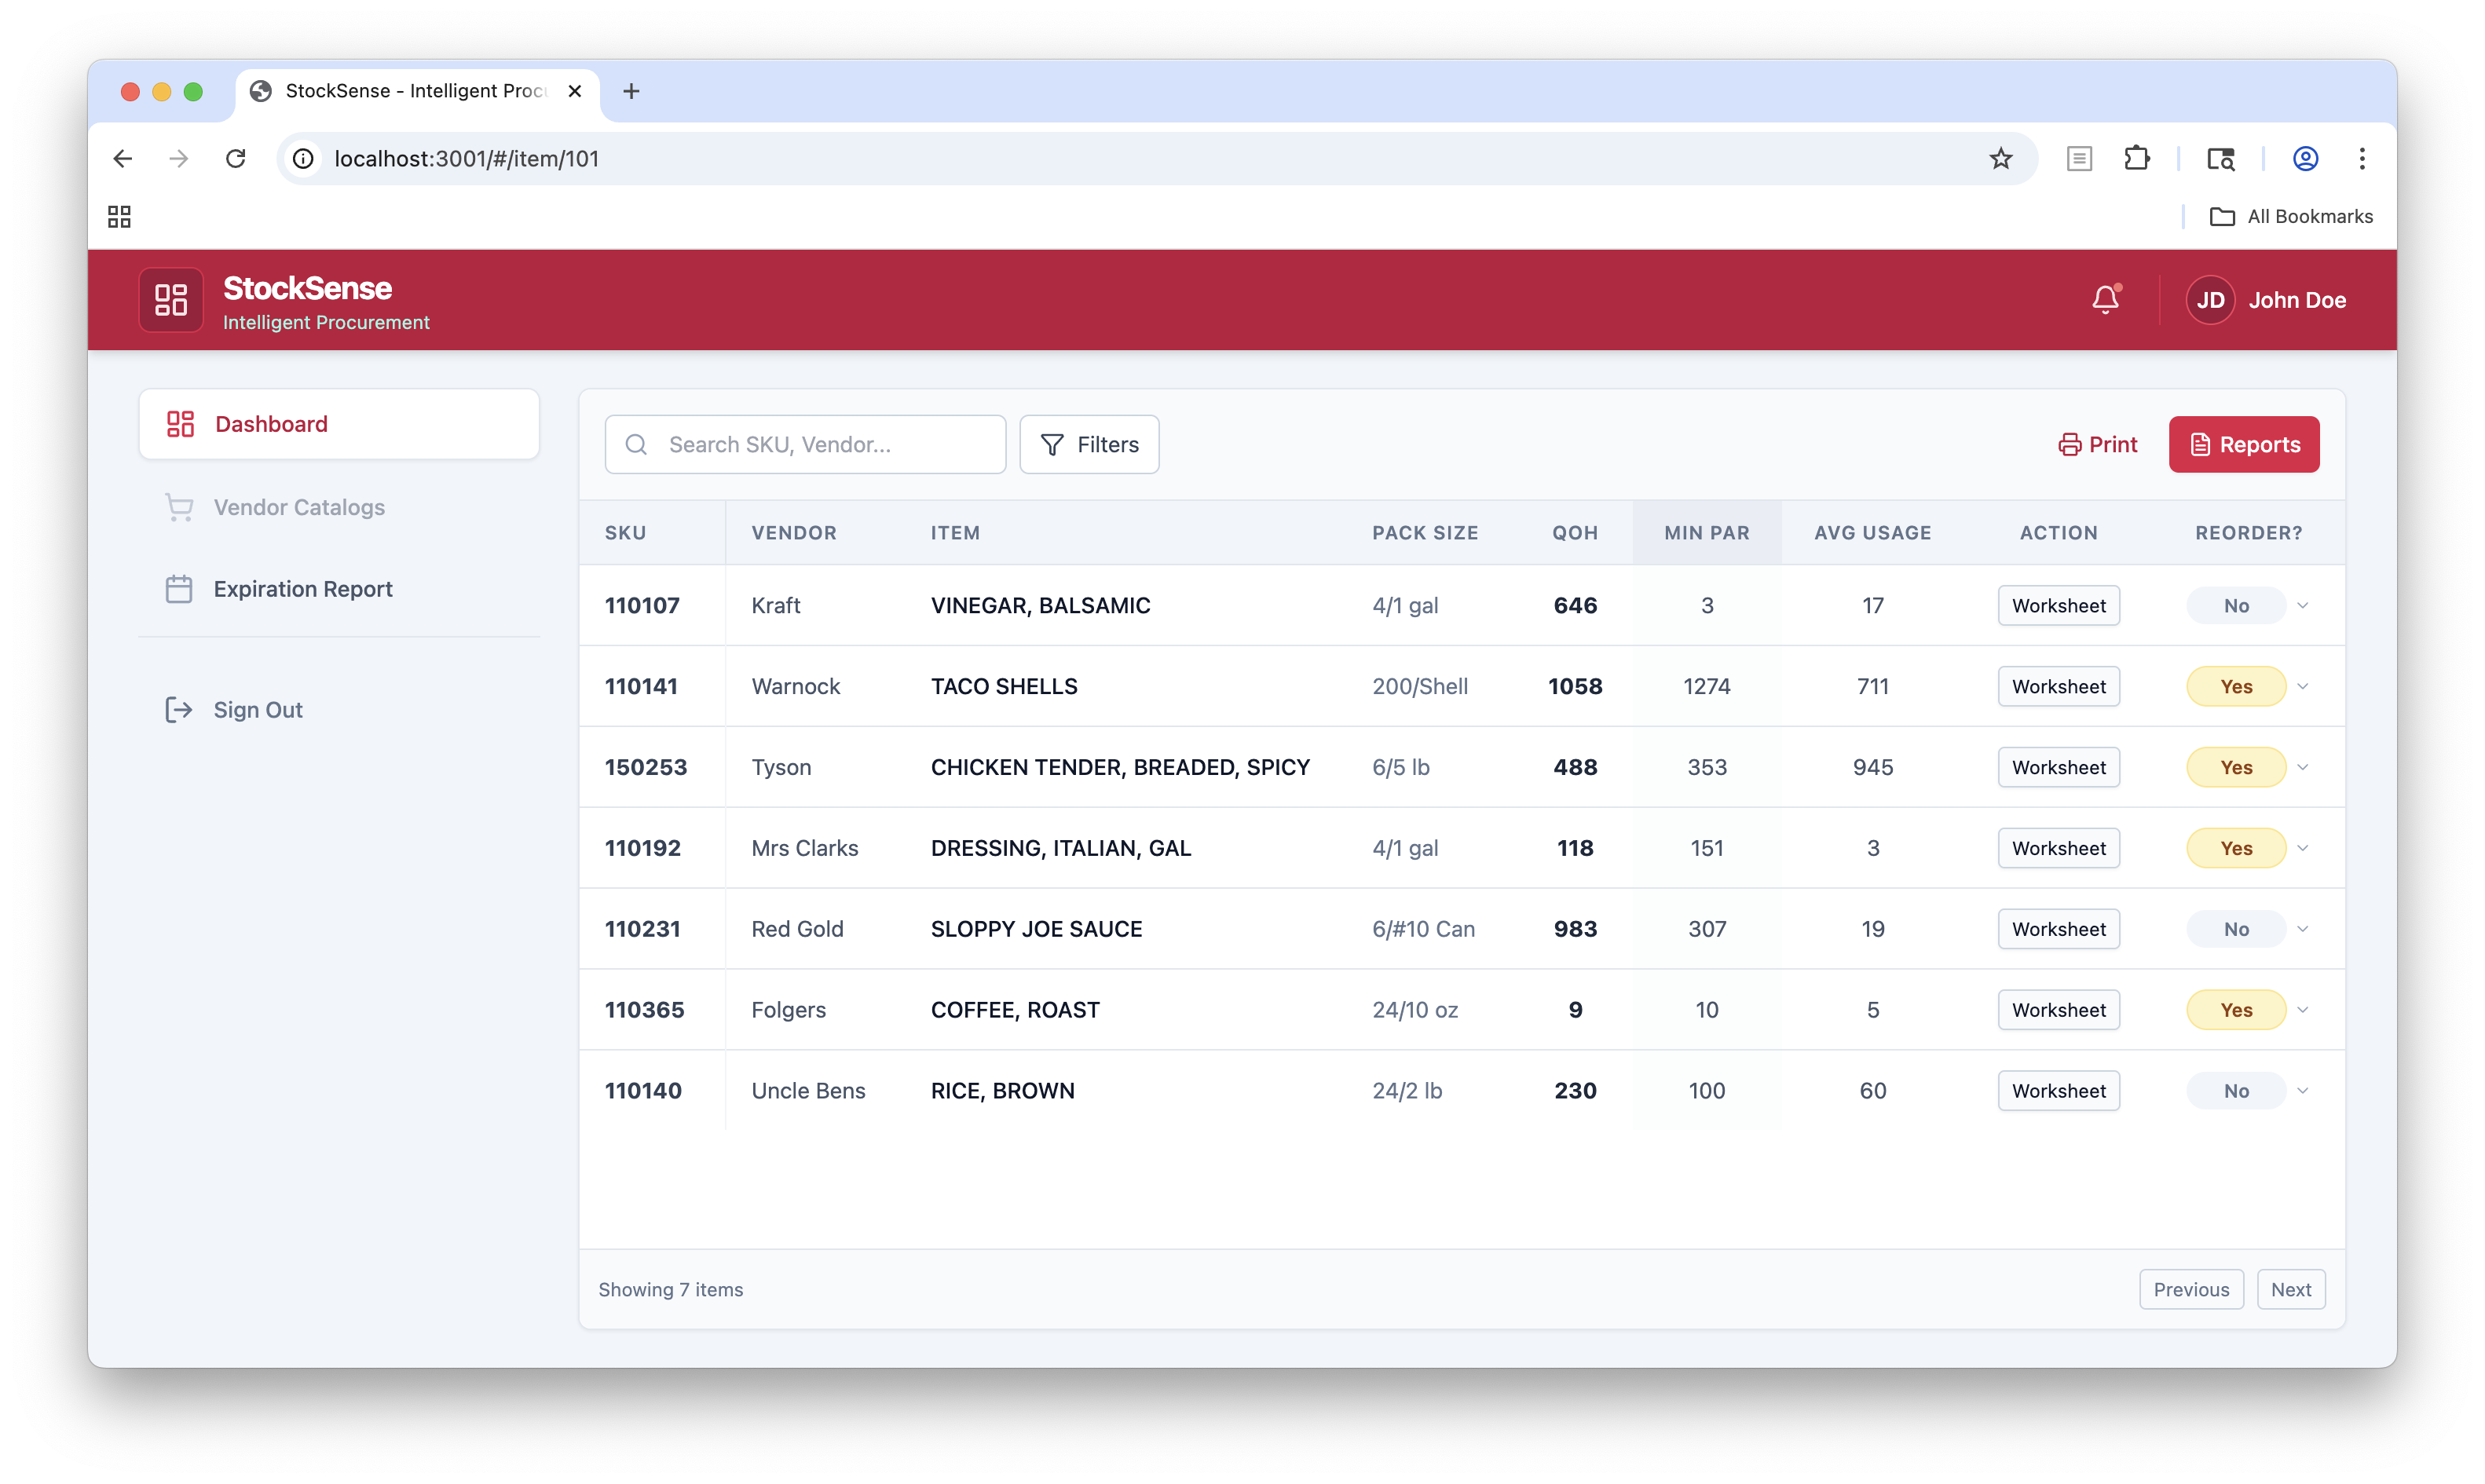Open reorder dropdown chevron for RICE, BROWN
2485x1484 pixels.
tap(2304, 1090)
